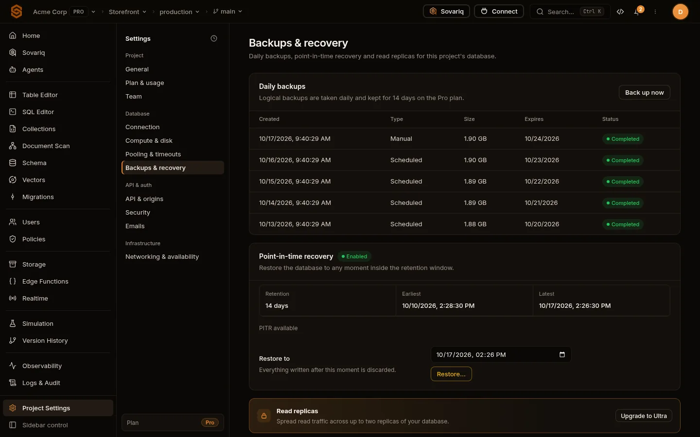The image size is (700, 437).
Task: Click the 10/21/2026 expiry cell
Action: click(x=541, y=203)
